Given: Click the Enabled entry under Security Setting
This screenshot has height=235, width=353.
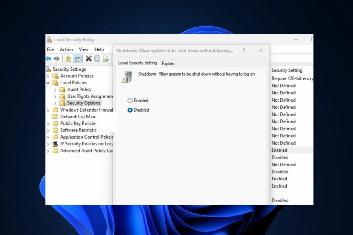Looking at the screenshot, I should pos(279,150).
